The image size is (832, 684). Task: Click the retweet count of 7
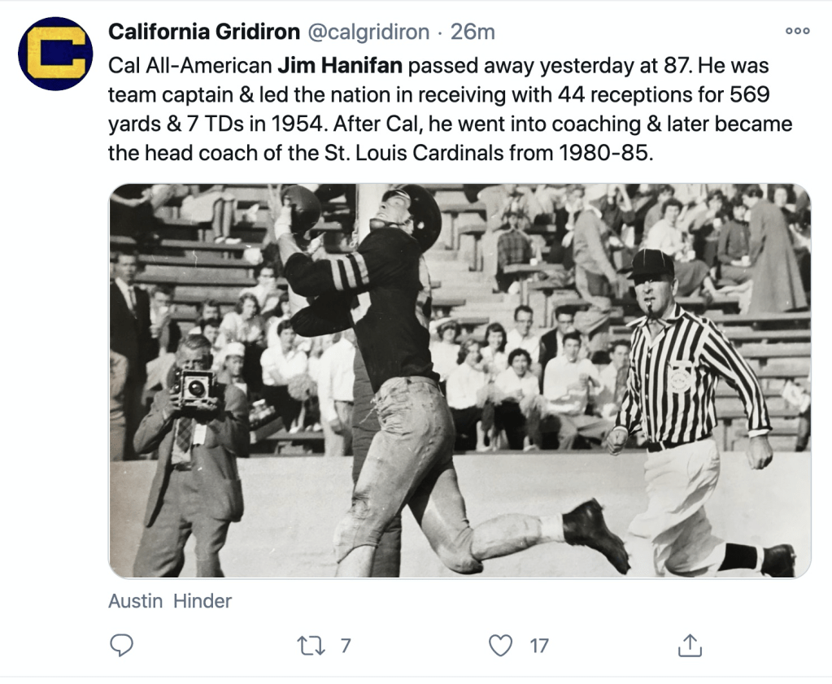click(x=345, y=646)
